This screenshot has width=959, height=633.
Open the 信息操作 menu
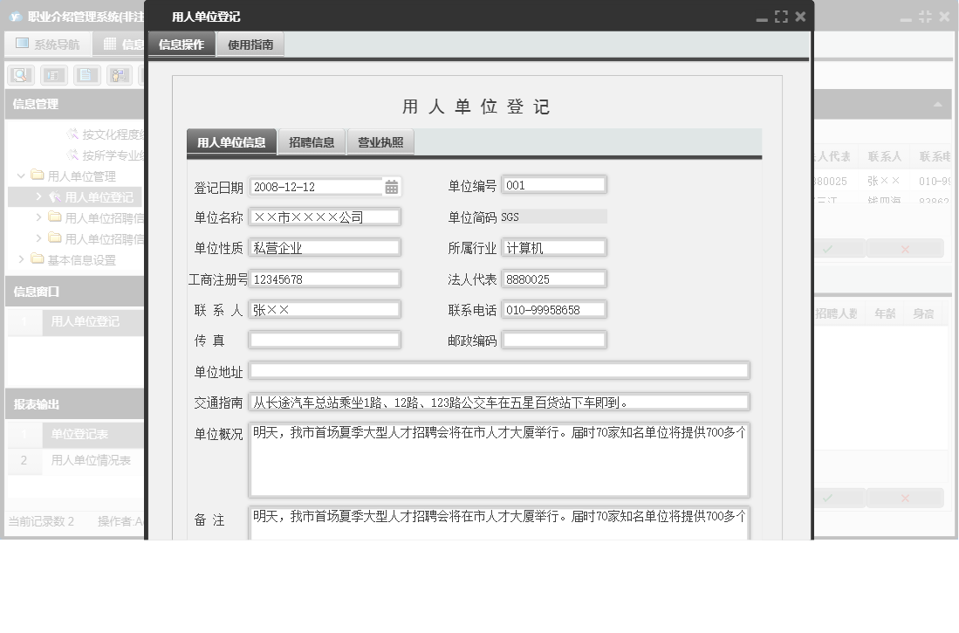tap(181, 42)
